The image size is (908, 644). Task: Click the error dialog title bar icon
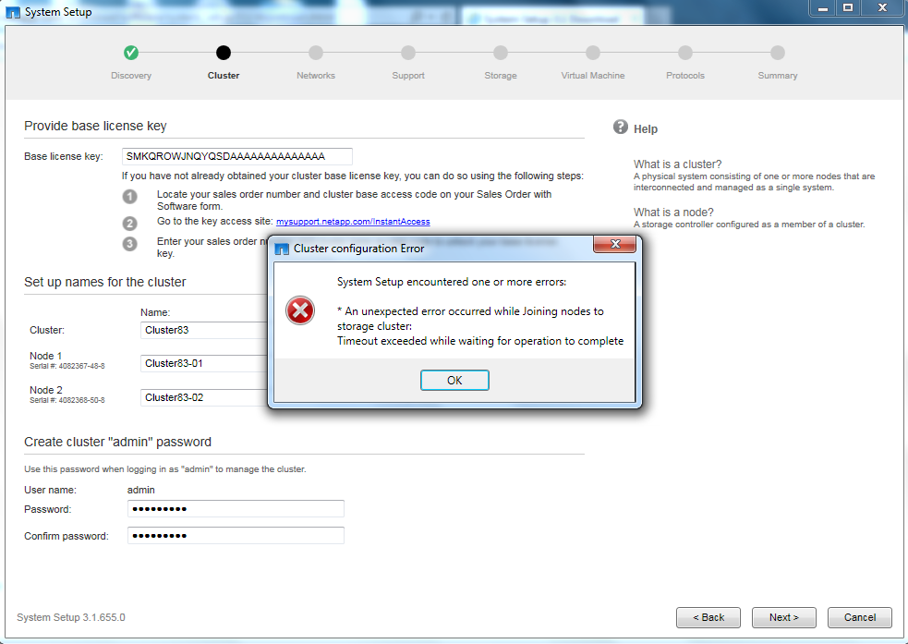coord(282,249)
